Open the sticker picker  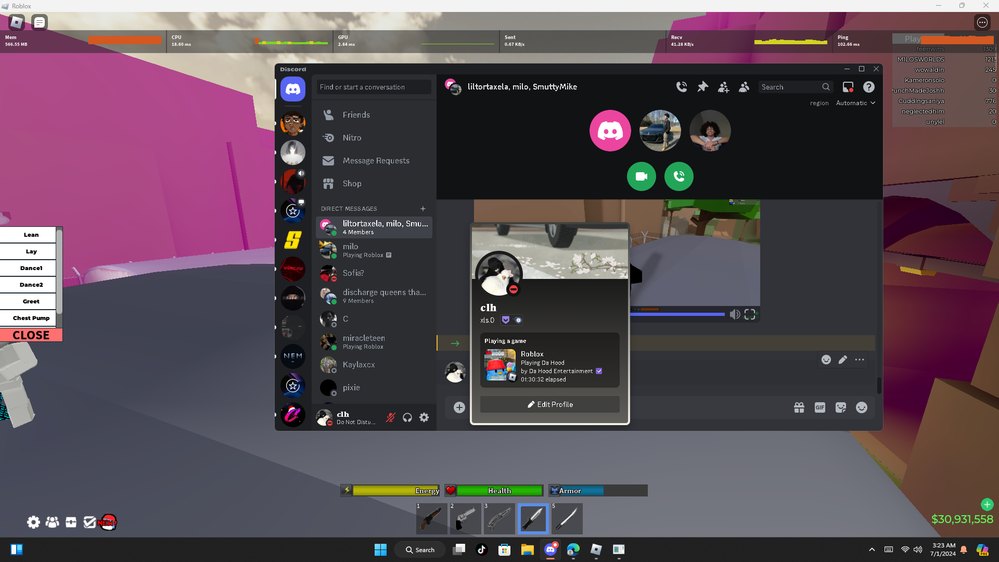[841, 407]
